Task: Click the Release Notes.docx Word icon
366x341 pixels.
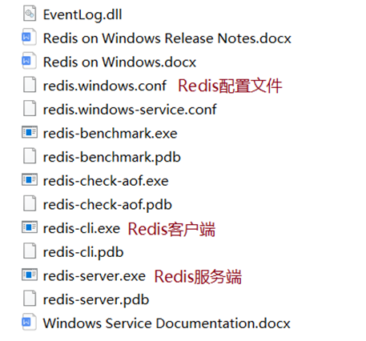Action: (x=29, y=38)
